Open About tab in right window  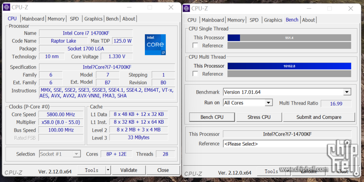click(308, 20)
